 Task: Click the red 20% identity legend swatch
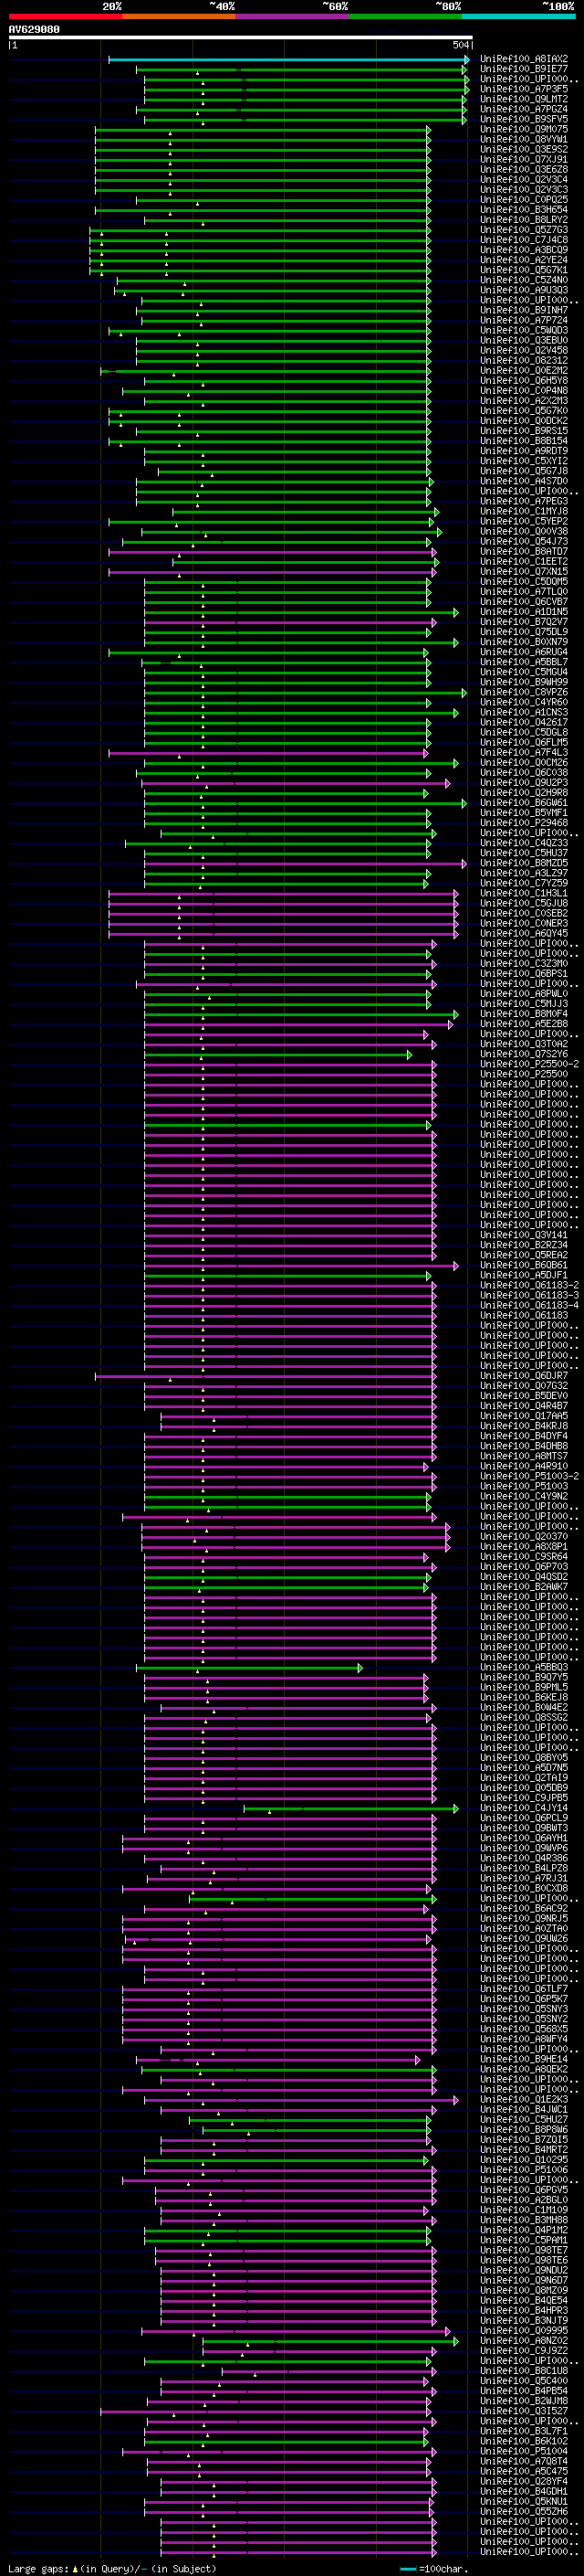click(x=66, y=17)
